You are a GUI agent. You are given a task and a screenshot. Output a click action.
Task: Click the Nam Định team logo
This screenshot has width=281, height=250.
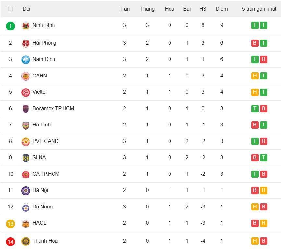pyautogui.click(x=26, y=60)
